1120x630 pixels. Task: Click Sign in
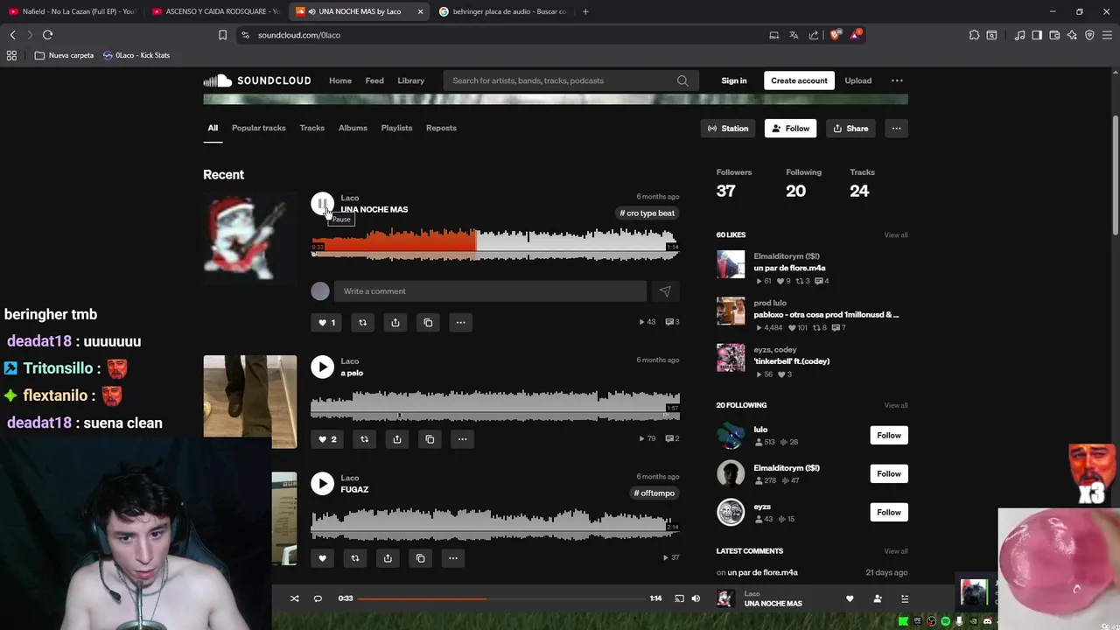pyautogui.click(x=734, y=80)
